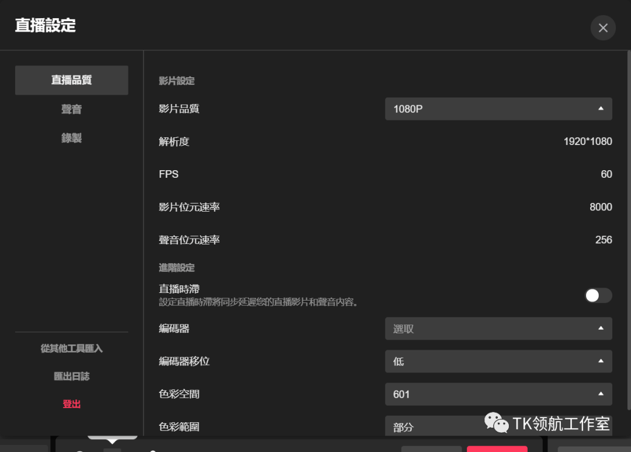
Task: Open the 編碼器 dropdown showing 選取
Action: (491, 329)
